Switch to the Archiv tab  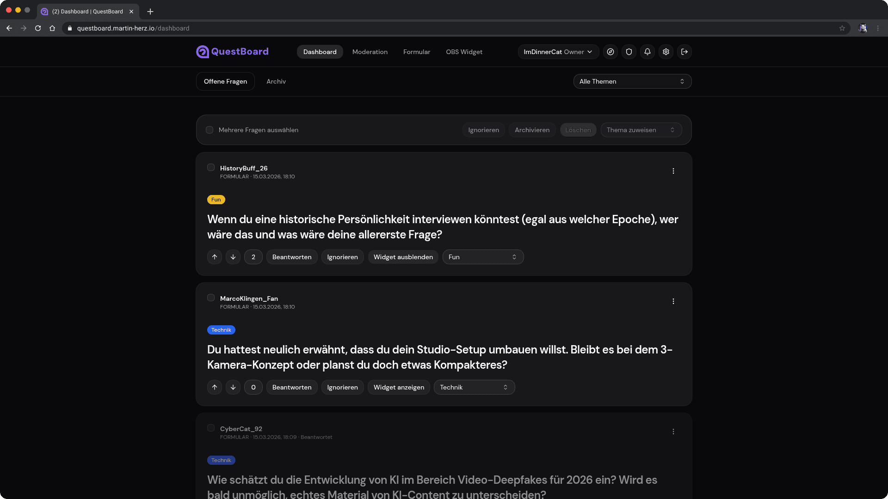(276, 81)
